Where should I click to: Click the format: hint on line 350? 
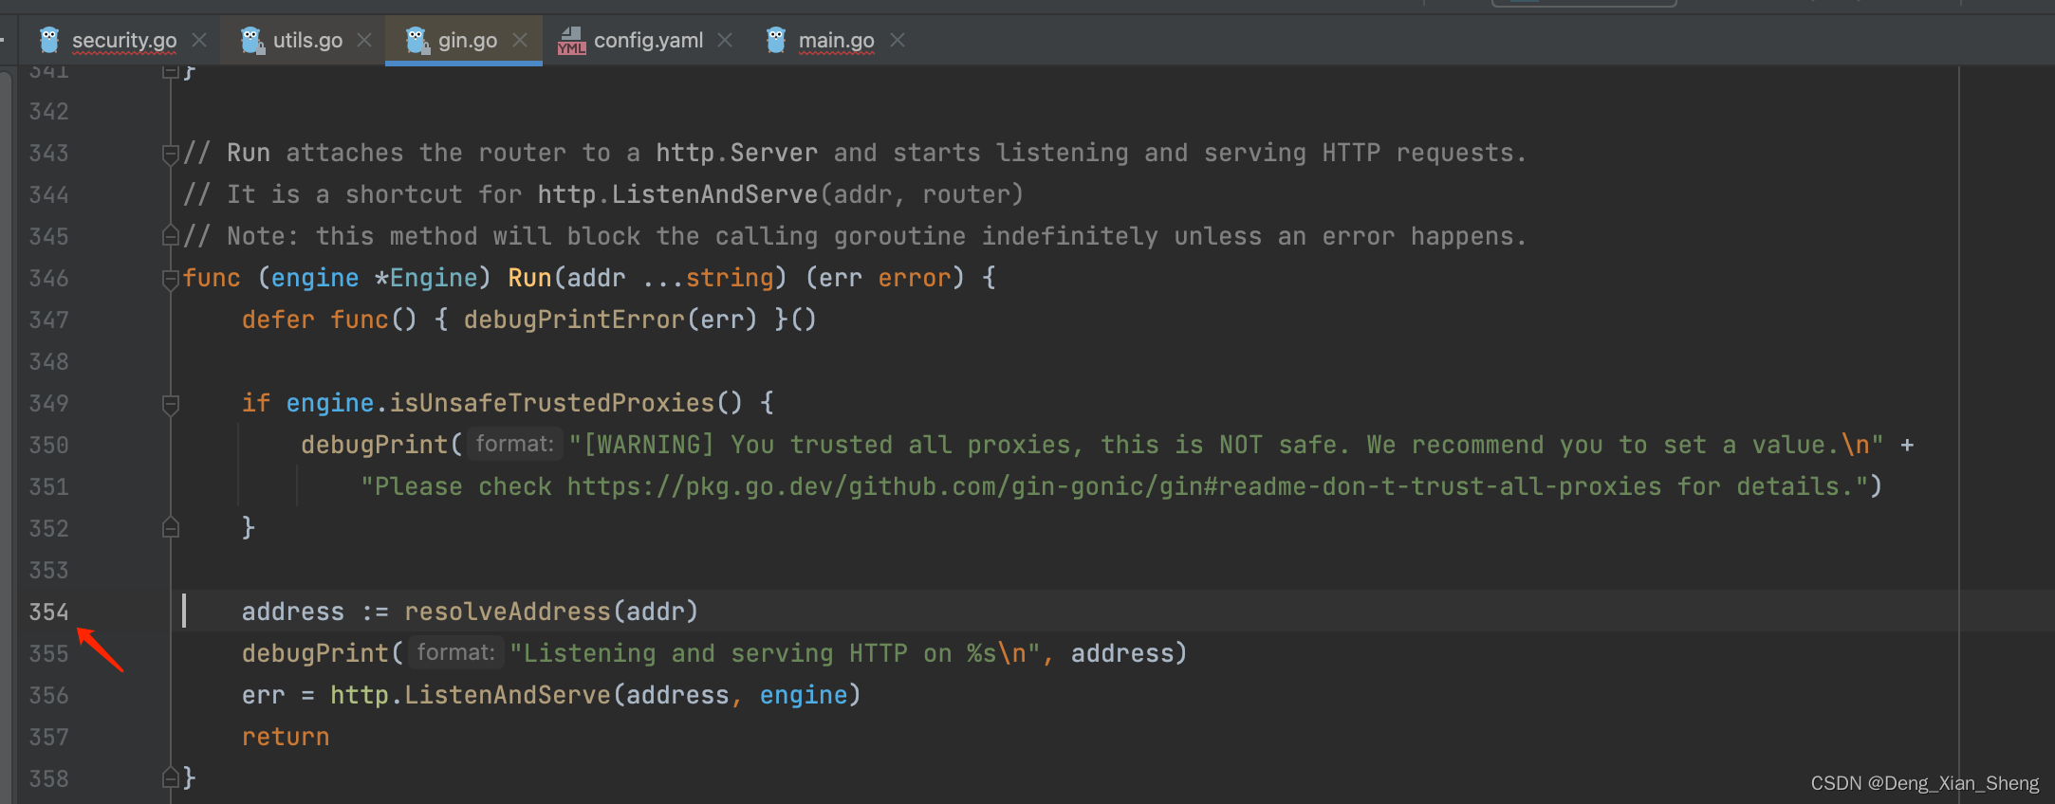click(x=514, y=444)
